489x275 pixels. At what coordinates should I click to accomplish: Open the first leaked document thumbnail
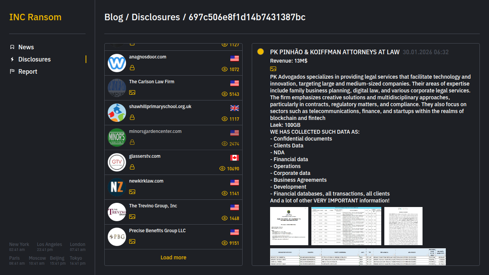(289, 226)
